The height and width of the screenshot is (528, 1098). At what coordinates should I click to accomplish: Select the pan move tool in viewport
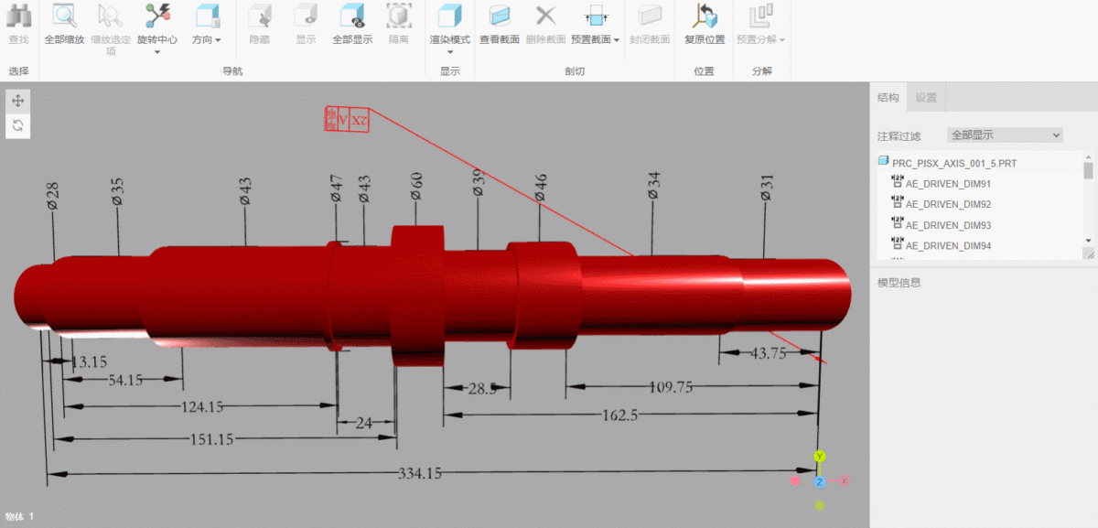point(18,101)
